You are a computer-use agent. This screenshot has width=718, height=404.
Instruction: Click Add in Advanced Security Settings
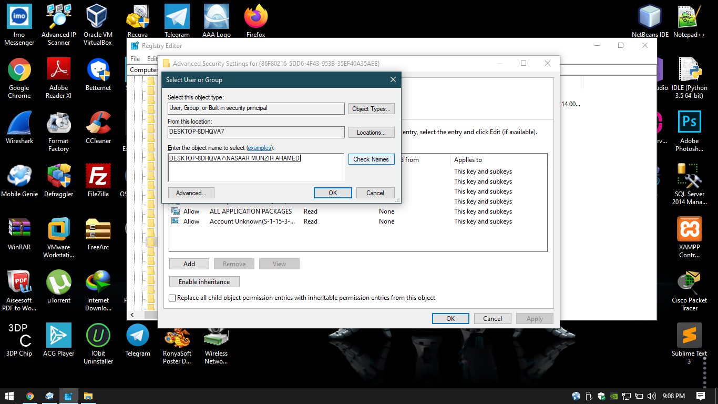(189, 264)
